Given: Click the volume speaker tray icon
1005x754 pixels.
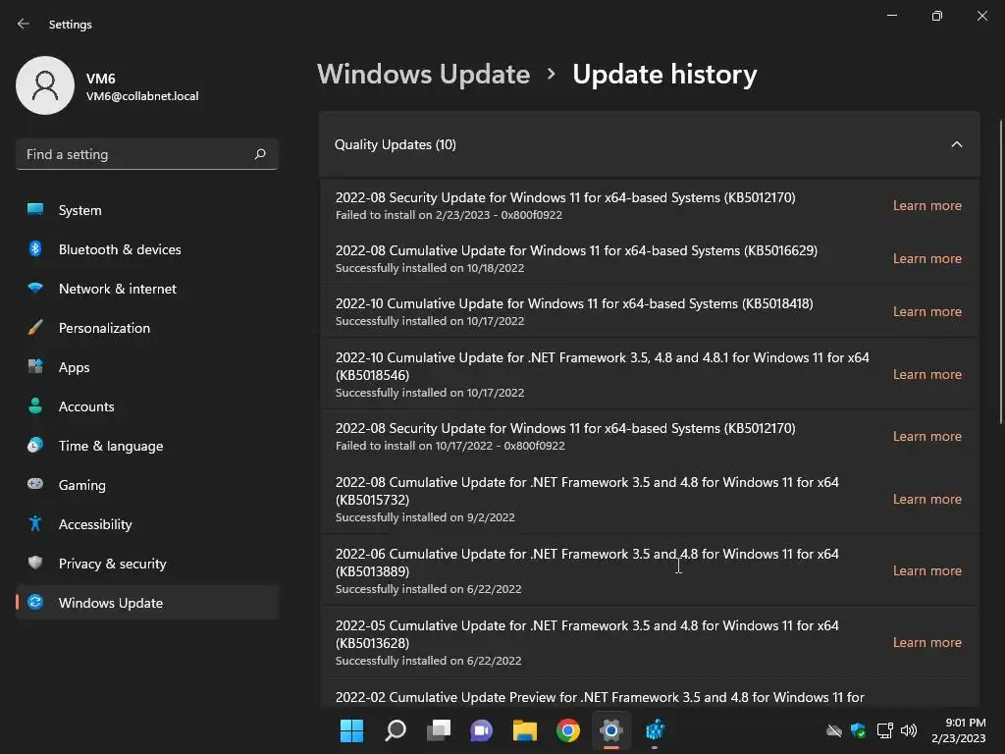Looking at the screenshot, I should pyautogui.click(x=909, y=730).
